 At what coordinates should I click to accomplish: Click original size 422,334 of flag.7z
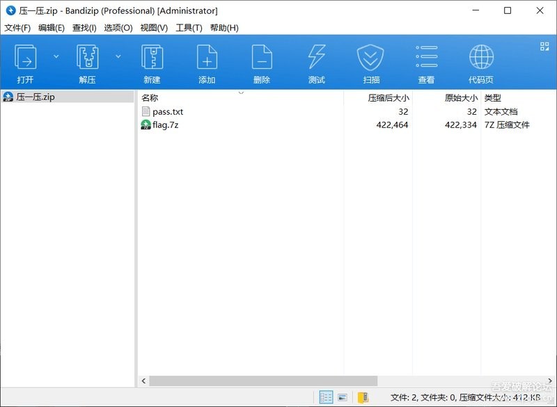(461, 125)
